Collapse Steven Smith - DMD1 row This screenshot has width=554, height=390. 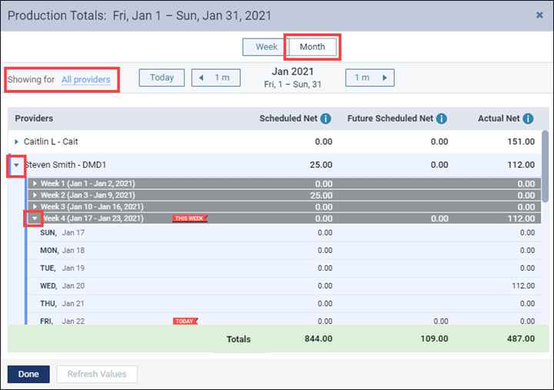pyautogui.click(x=16, y=165)
